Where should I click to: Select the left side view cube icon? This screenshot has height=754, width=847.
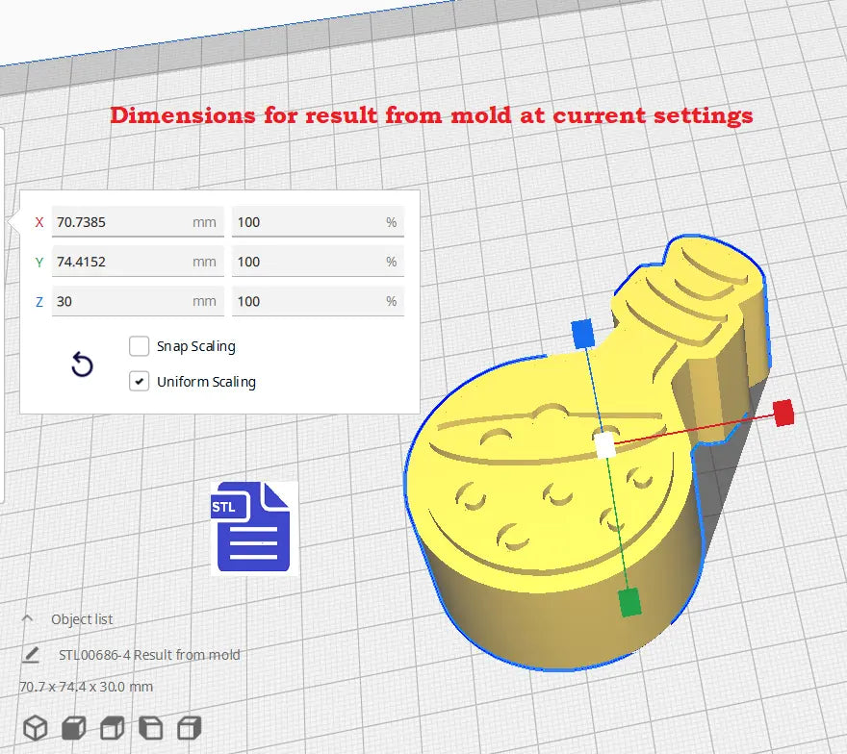(151, 728)
